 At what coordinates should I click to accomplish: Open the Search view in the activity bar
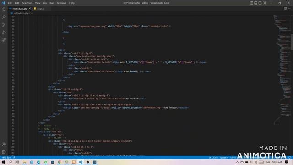[x=4, y=17]
